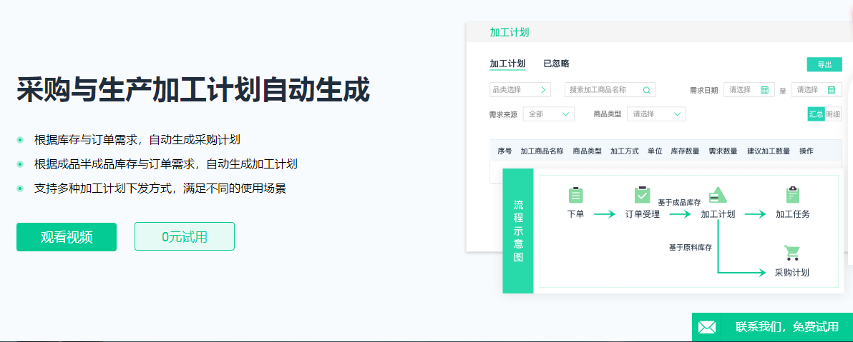Expand the 商品类型 请选择 dropdown
The height and width of the screenshot is (342, 853).
(x=656, y=114)
